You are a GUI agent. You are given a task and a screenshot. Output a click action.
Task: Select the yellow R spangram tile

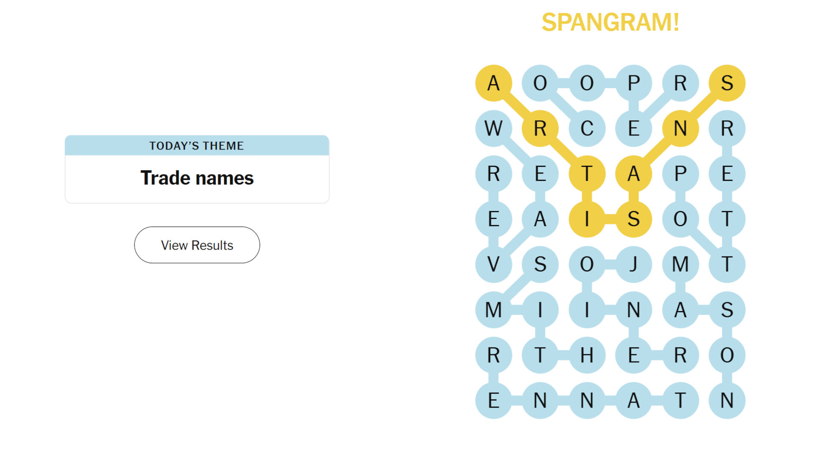click(540, 128)
